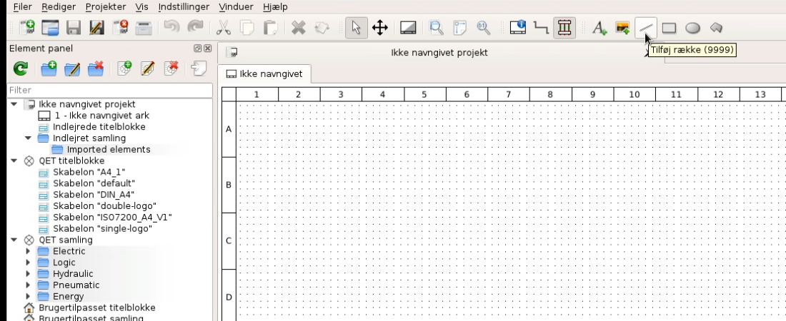Toggle the selection pointer mode
The width and height of the screenshot is (786, 321).
click(x=357, y=28)
